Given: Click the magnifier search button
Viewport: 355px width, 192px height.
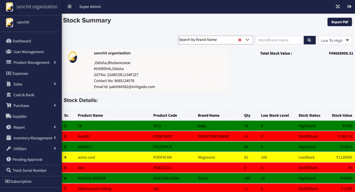Looking at the screenshot, I should [309, 40].
